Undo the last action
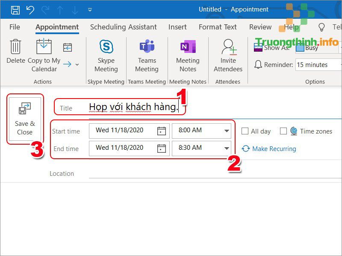The height and width of the screenshot is (256, 342). pyautogui.click(x=30, y=10)
